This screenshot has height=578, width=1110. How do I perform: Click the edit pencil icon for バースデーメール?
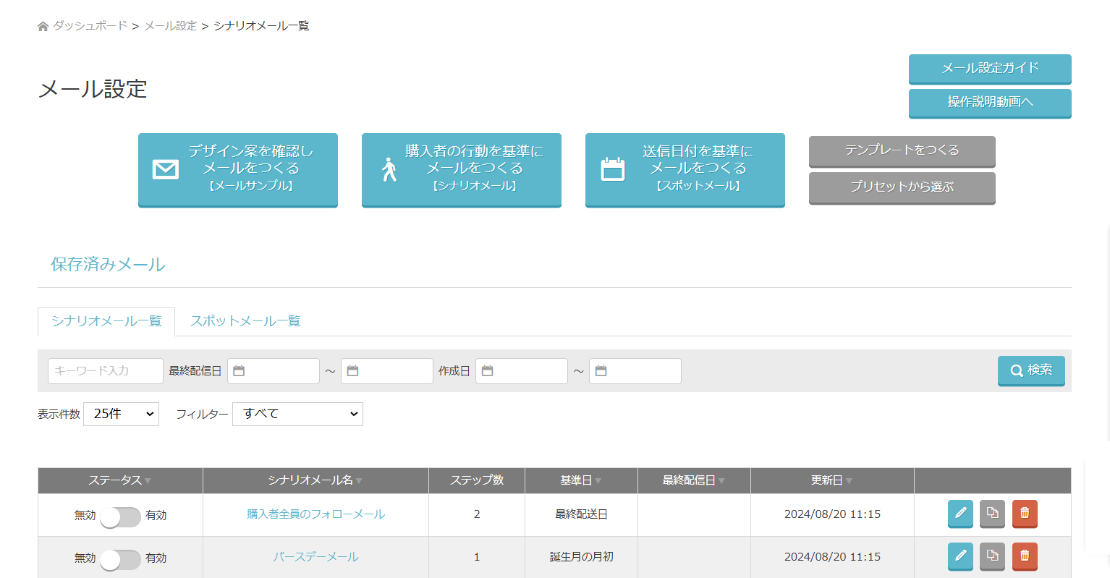pos(960,556)
